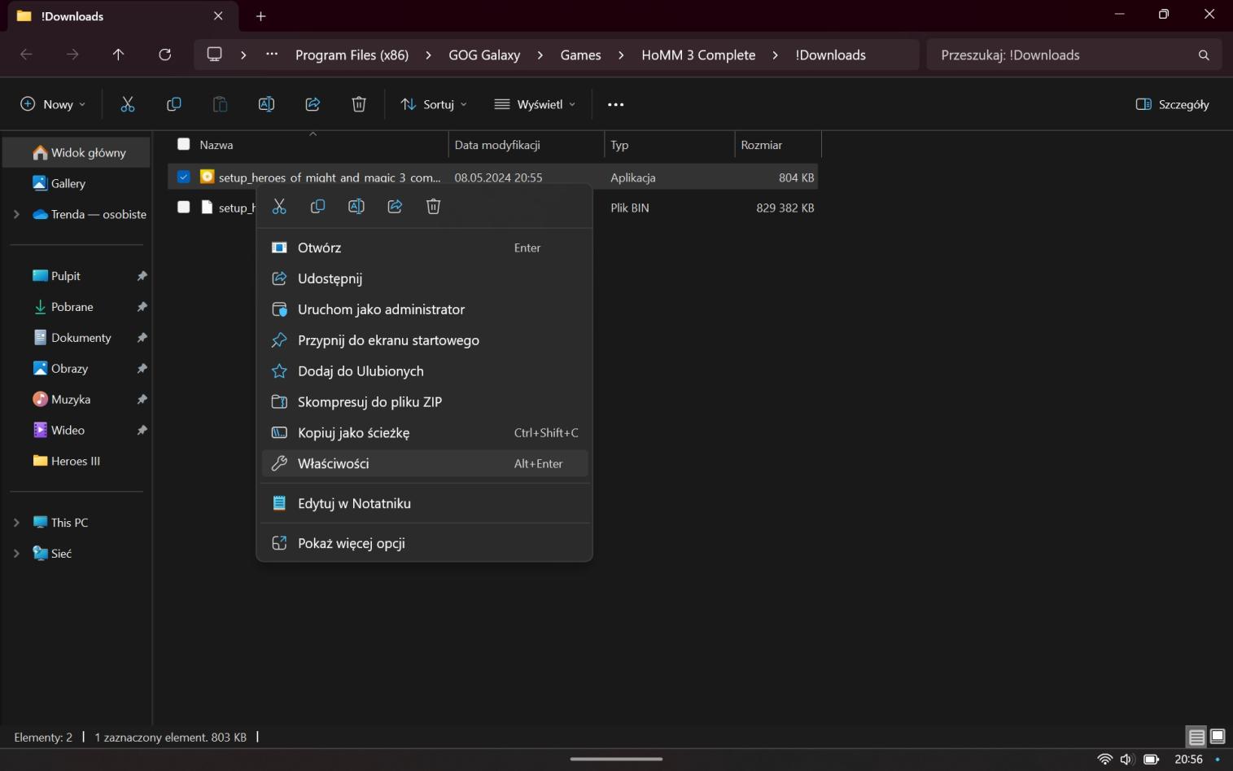1233x771 pixels.
Task: Open the Wyświetl dropdown
Action: pyautogui.click(x=533, y=104)
